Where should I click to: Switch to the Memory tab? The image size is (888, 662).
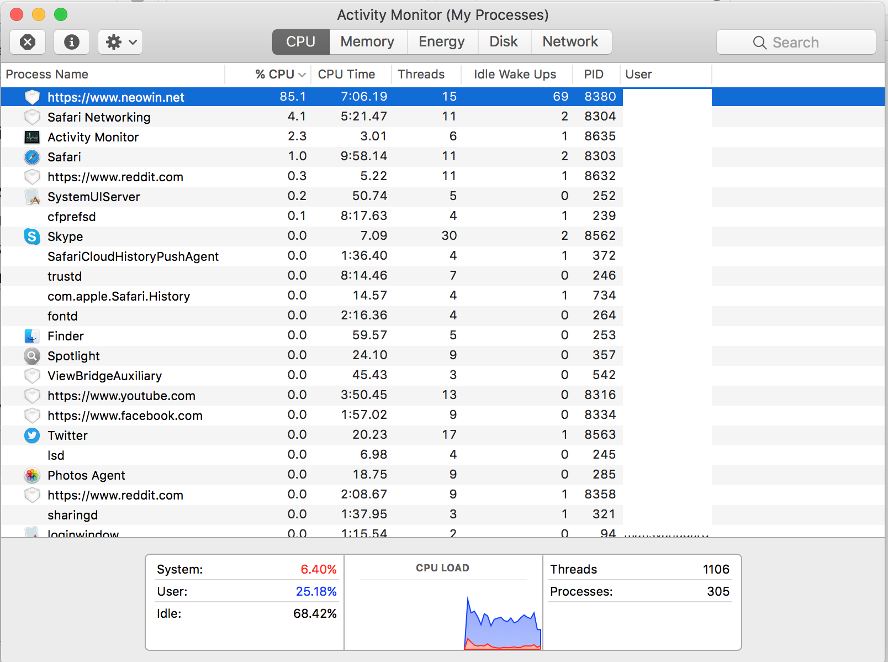[368, 42]
